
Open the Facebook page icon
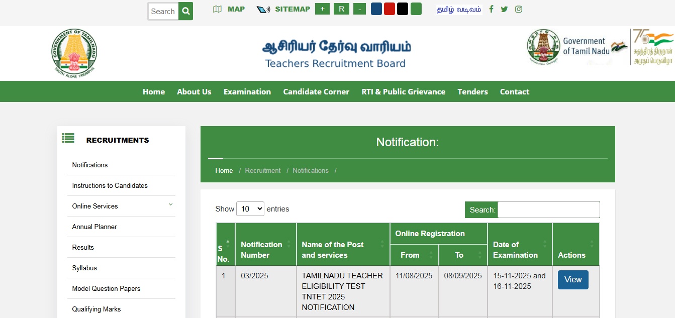tap(491, 9)
